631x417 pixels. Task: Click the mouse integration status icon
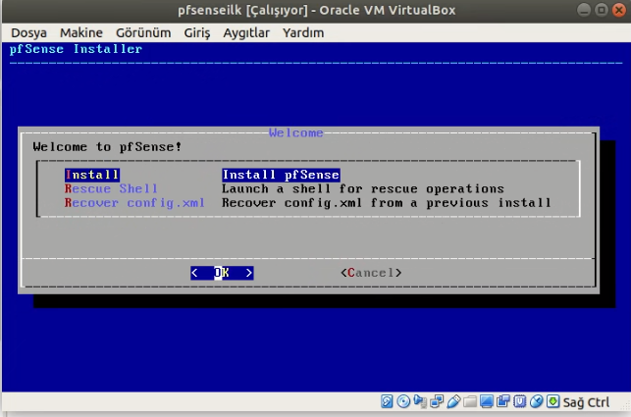tap(537, 401)
